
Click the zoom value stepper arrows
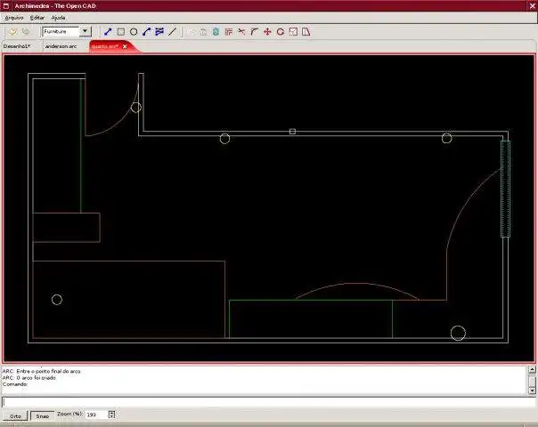click(111, 415)
